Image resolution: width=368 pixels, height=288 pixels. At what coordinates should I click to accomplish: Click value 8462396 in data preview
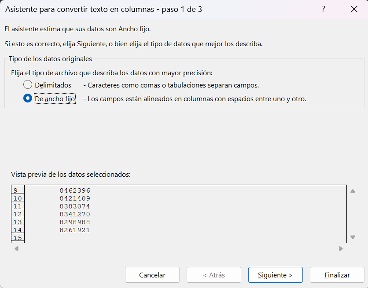75,190
